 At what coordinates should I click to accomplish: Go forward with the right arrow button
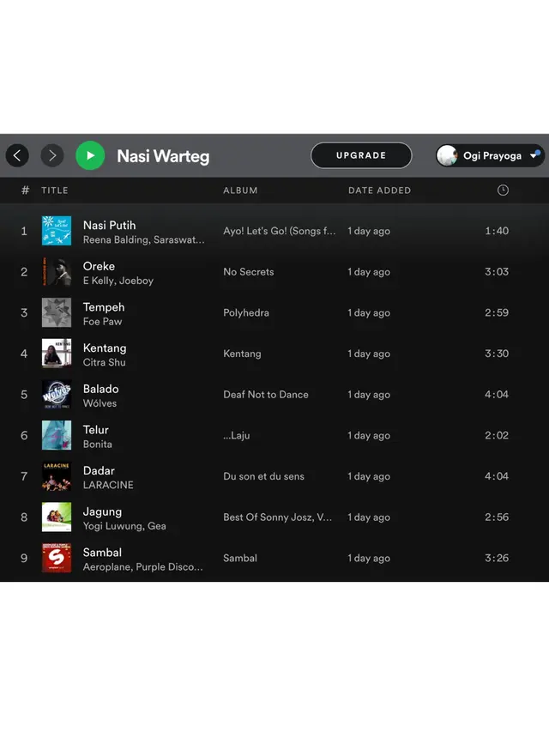tap(52, 155)
